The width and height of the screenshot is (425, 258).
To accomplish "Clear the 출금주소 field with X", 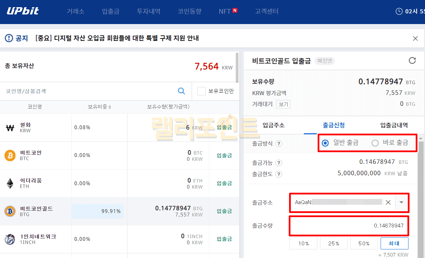I will [x=388, y=202].
